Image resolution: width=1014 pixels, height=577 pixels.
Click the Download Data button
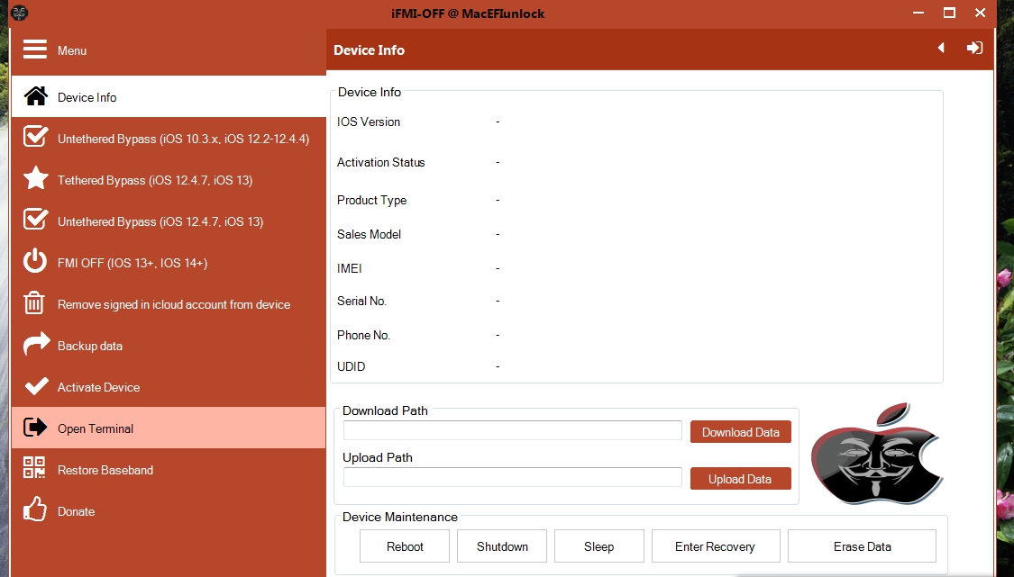741,431
